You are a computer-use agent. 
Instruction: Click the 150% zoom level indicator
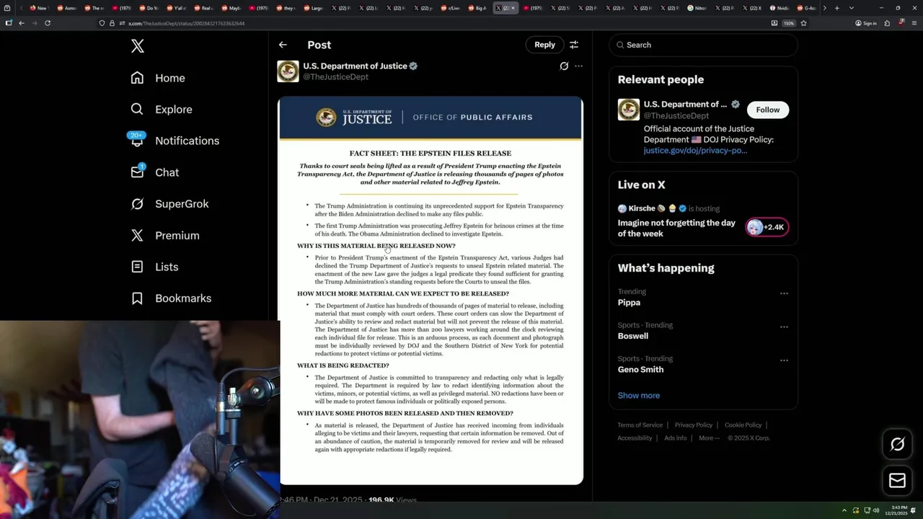(x=789, y=23)
